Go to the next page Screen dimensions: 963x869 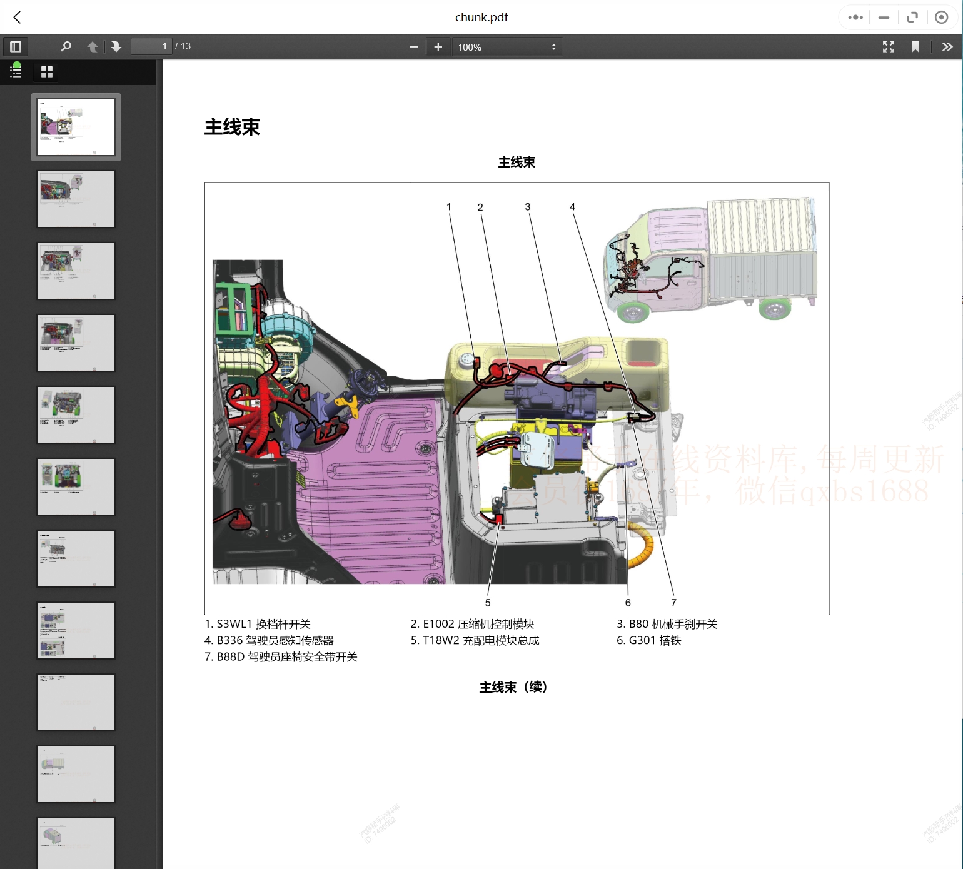tap(116, 46)
